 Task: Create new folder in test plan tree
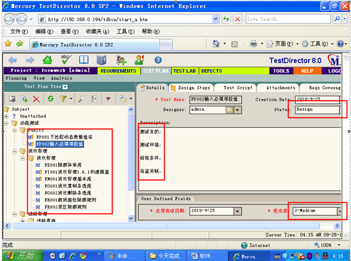click(12, 98)
